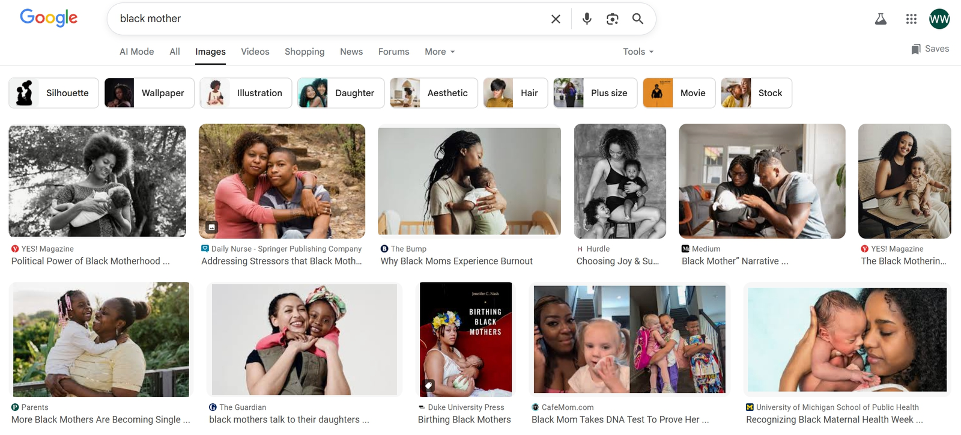Select the Shopping tab

pos(305,52)
